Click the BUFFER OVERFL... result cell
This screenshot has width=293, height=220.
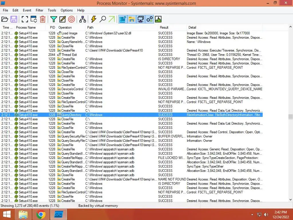pos(172,136)
